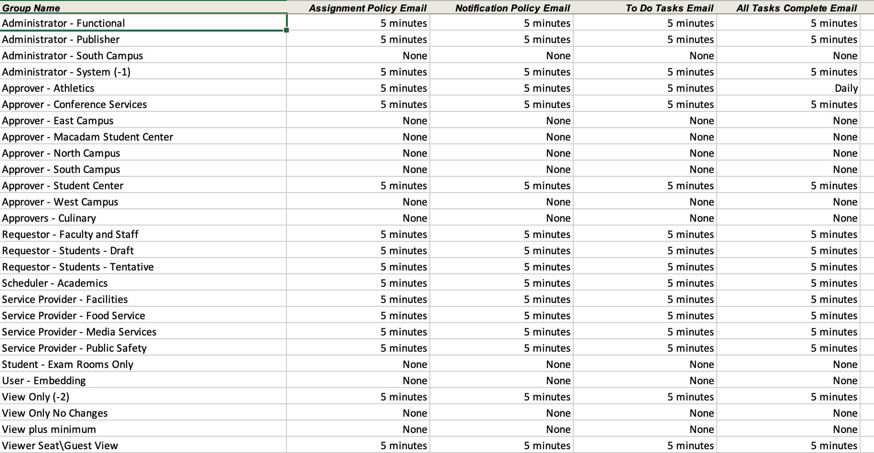Select the 'Approver - West Campus' cell
This screenshot has height=453, width=874.
click(x=143, y=202)
